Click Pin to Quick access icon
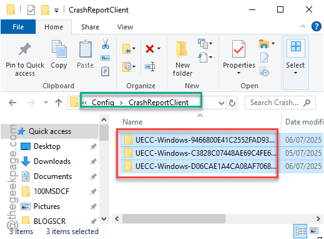 (25, 49)
